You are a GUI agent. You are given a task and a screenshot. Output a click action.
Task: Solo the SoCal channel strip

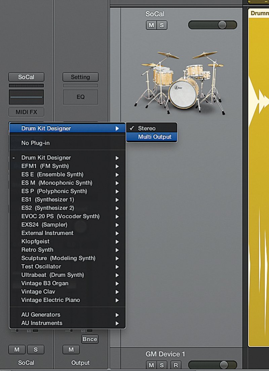coord(36,349)
